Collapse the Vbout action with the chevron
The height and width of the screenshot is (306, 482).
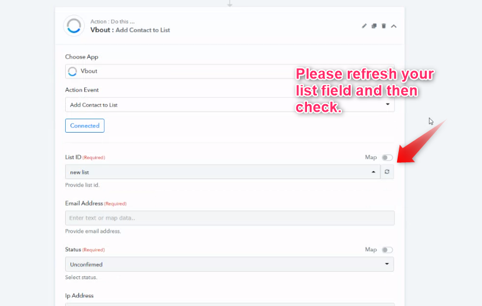click(394, 26)
